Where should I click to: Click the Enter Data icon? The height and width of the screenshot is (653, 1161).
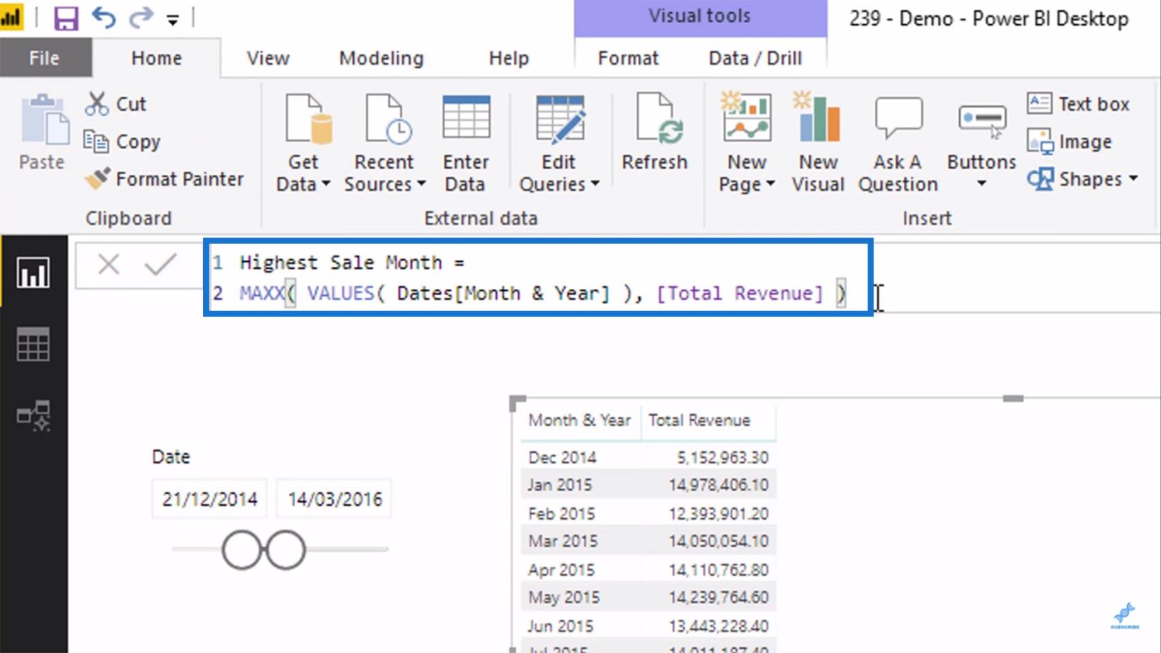pos(466,117)
